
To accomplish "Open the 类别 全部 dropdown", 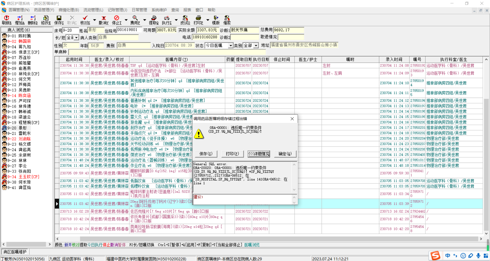I will pos(256,46).
